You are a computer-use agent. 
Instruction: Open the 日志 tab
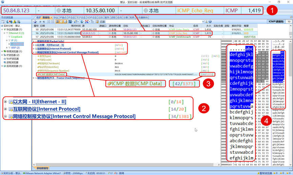pyautogui.click(x=101, y=18)
